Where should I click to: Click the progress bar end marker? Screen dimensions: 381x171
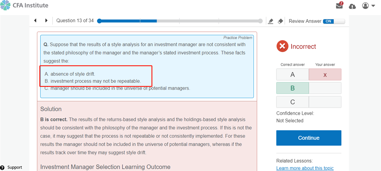(x=260, y=21)
